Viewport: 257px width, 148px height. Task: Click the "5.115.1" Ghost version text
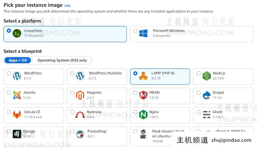pyautogui.click(x=218, y=117)
